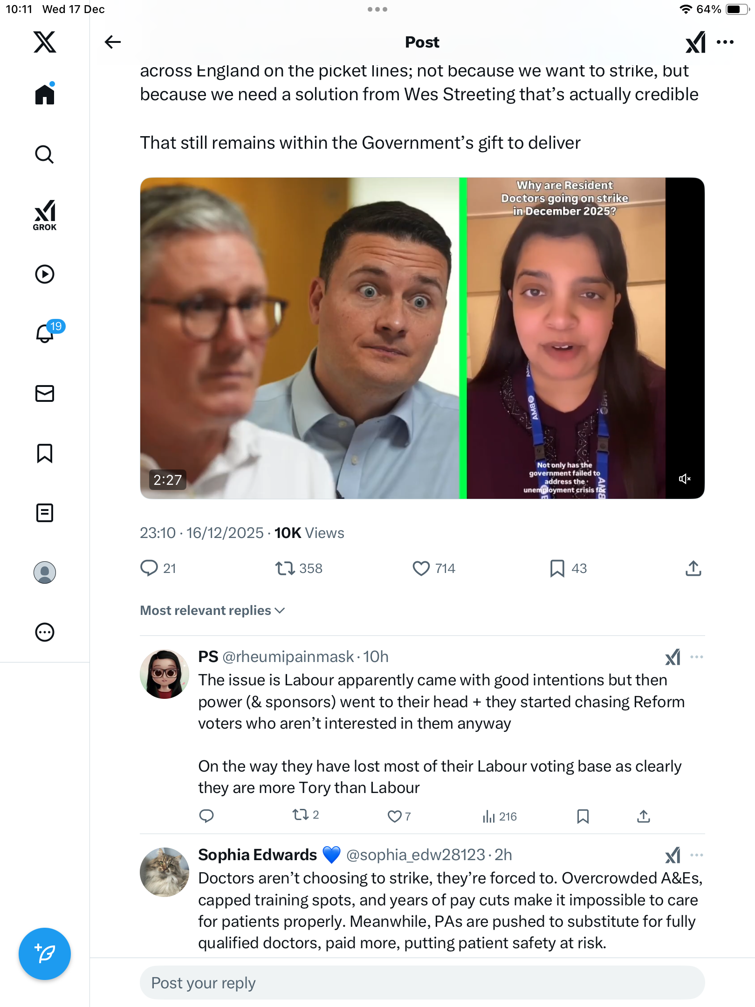This screenshot has width=755, height=1007.
Task: Share the main post
Action: tap(693, 568)
